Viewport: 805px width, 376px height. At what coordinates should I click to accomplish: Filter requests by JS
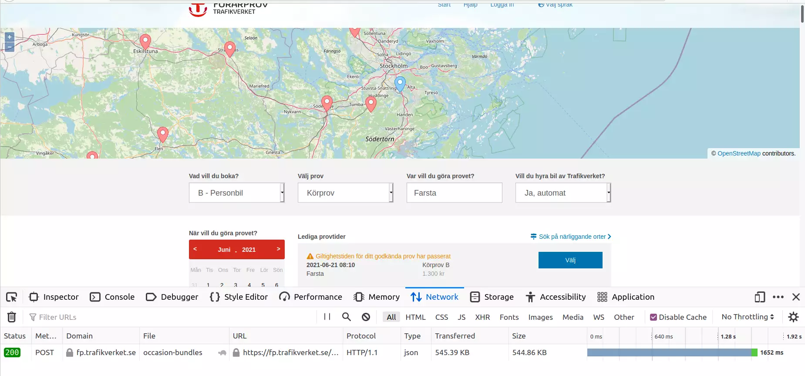(x=461, y=317)
